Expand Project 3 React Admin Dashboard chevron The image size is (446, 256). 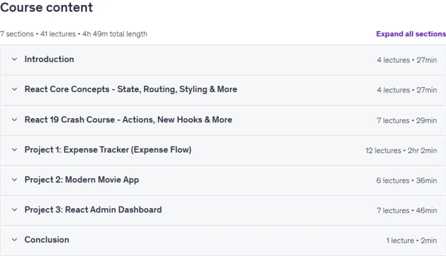14,210
